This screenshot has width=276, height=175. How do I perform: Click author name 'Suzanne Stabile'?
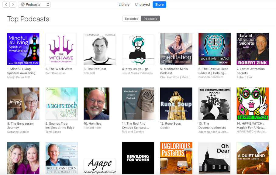pos(18,132)
